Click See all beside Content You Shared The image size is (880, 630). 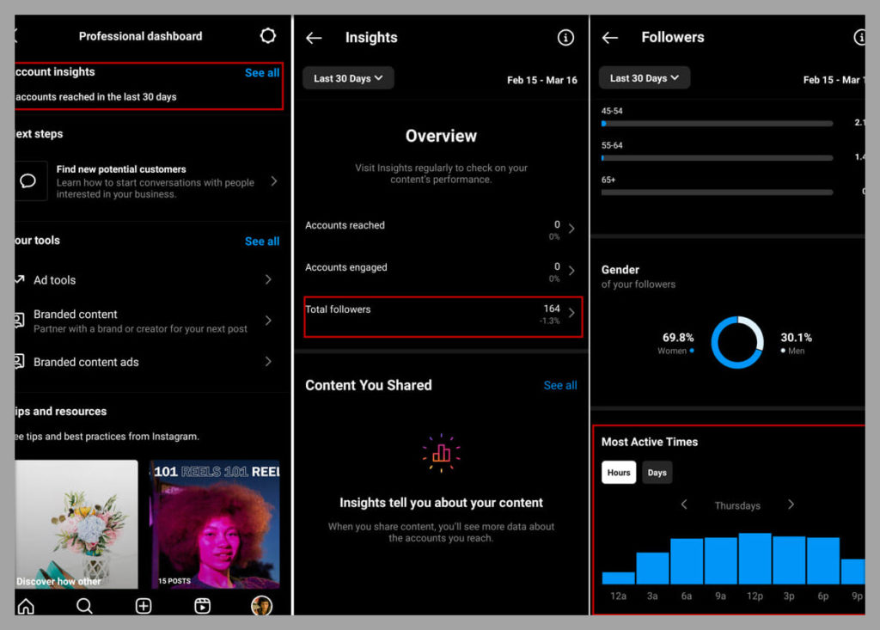point(560,386)
